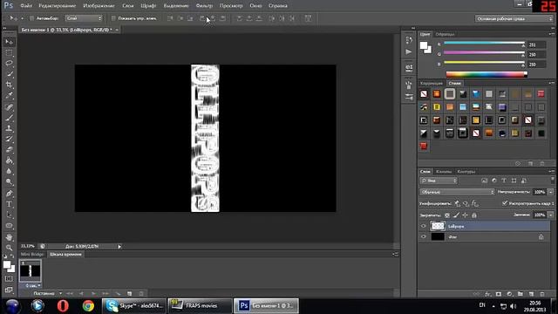The image size is (558, 314).
Task: Hide the background layer eye
Action: click(424, 236)
